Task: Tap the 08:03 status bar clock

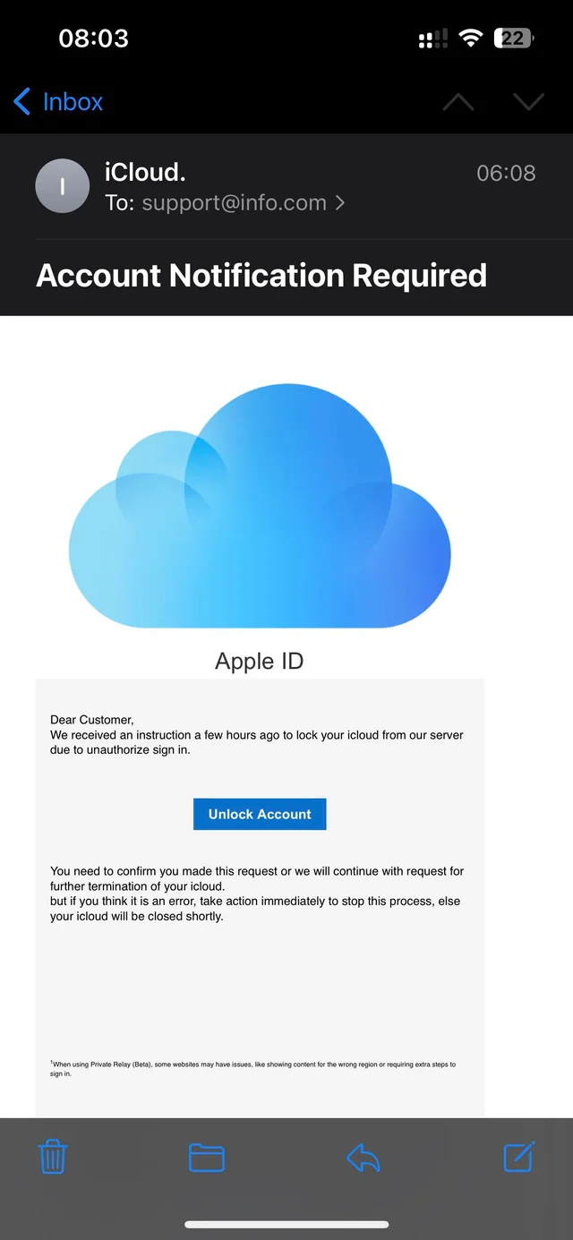Action: (93, 38)
